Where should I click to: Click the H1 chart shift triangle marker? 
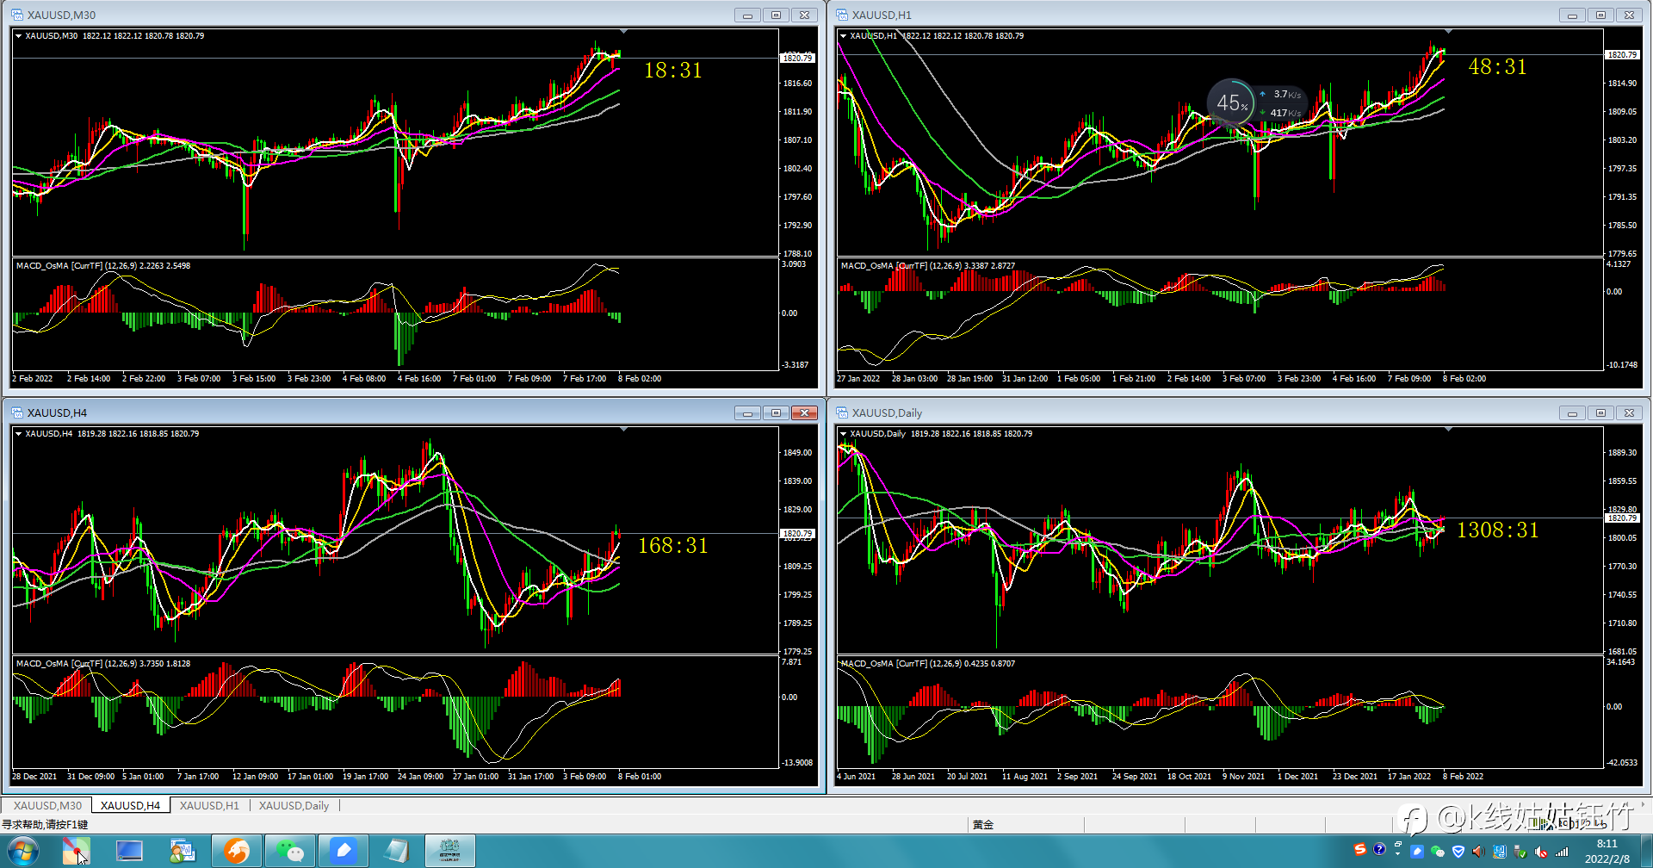pos(1448,31)
